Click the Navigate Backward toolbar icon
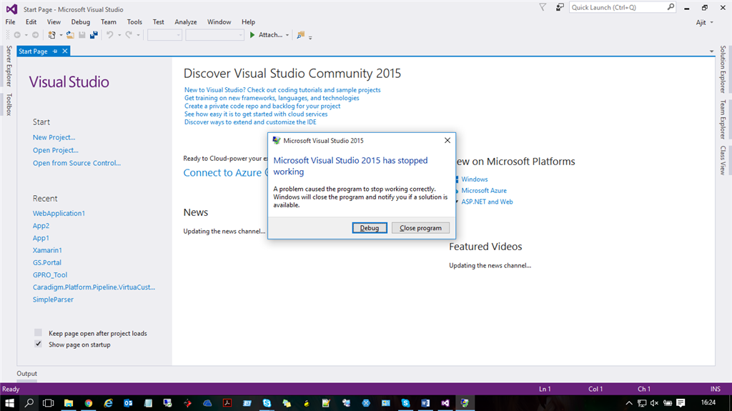This screenshot has height=411, width=732. coord(17,35)
